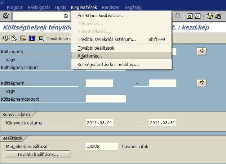Image resolution: width=226 pixels, height=164 pixels.
Task: Select Költségszámítási kör beállítása... entry
Action: [121, 65]
